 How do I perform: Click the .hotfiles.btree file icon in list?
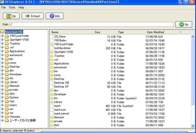coord(52,48)
